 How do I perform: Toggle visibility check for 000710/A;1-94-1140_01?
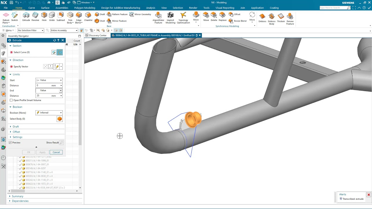(20, 172)
